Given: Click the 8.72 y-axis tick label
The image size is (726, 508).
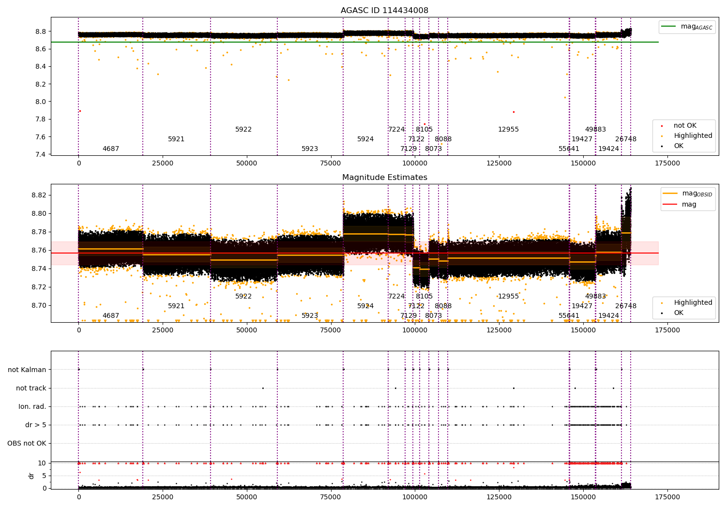Looking at the screenshot, I should click(x=39, y=287).
